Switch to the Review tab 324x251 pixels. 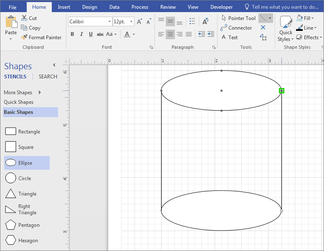point(168,7)
